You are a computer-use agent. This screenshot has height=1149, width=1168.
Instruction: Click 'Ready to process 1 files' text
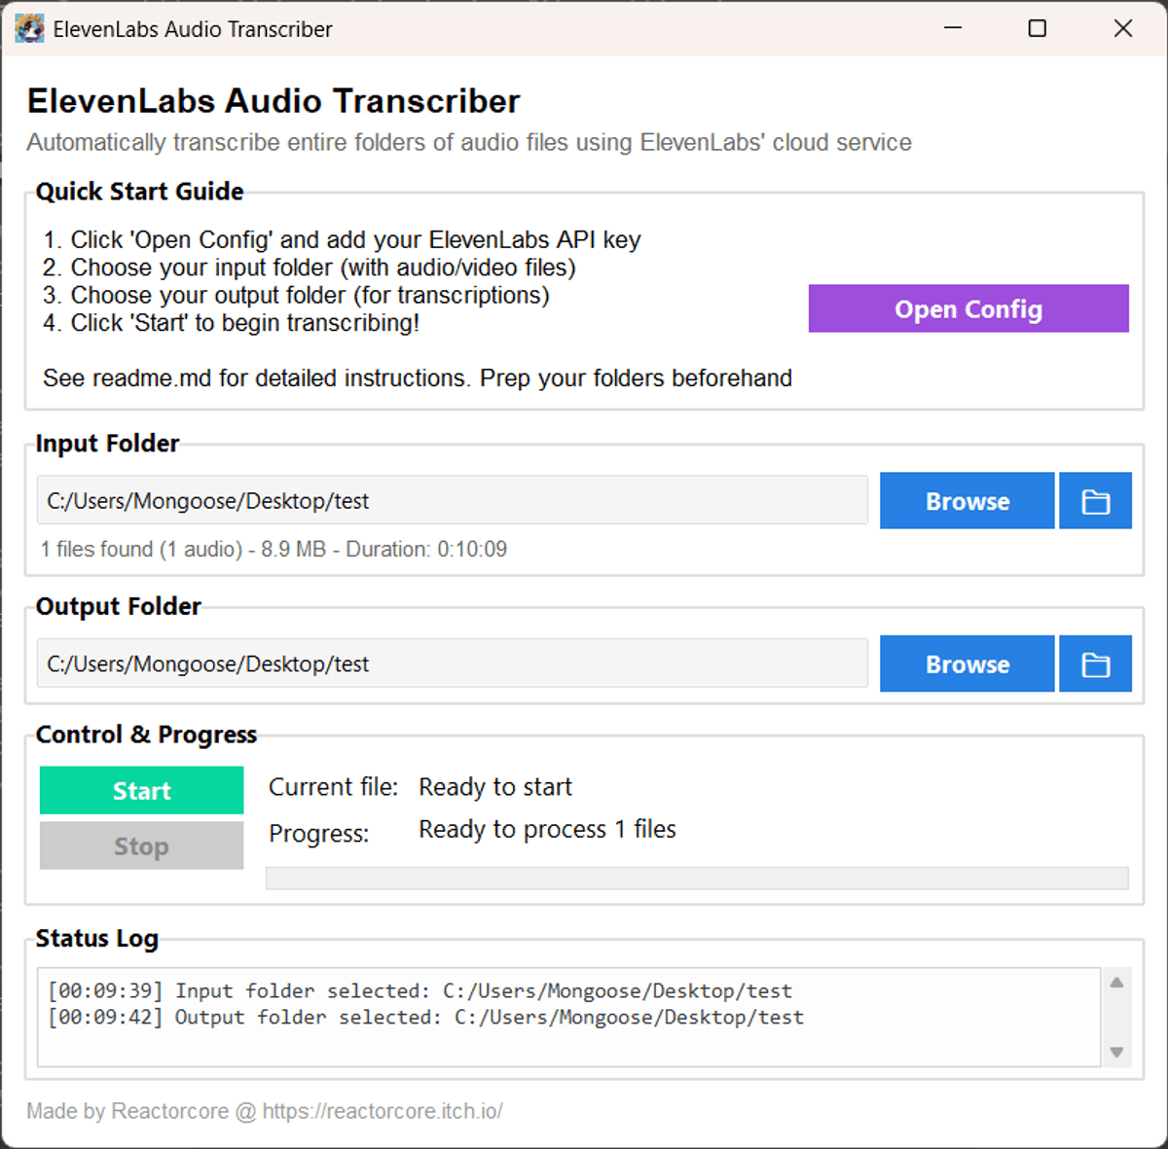point(547,829)
